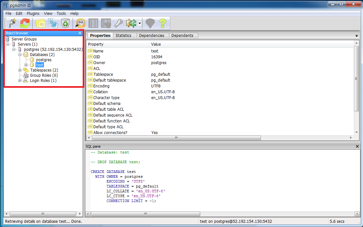Open the SQL query tool
The height and width of the screenshot is (227, 363).
pyautogui.click(x=80, y=23)
